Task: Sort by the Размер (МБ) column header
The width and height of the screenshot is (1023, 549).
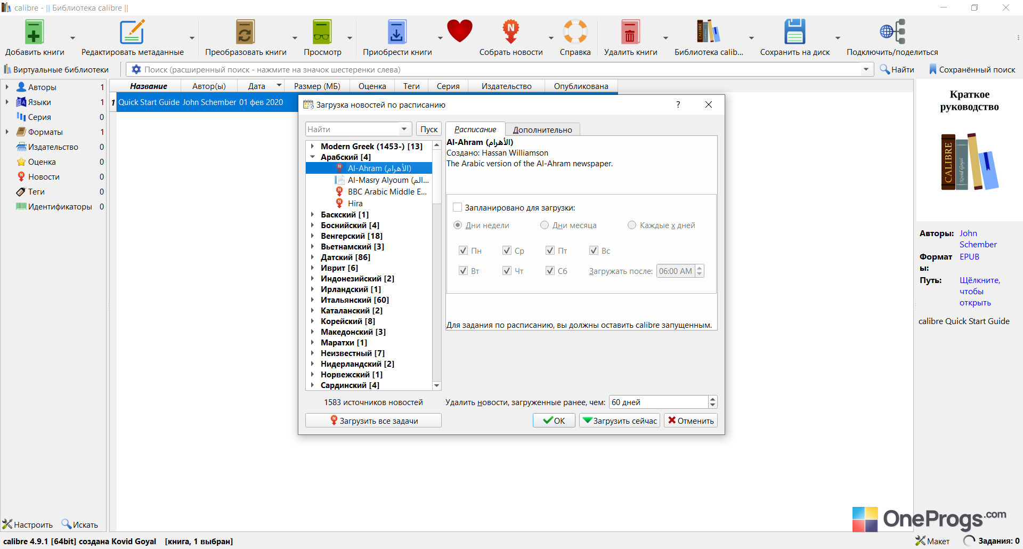Action: point(317,86)
